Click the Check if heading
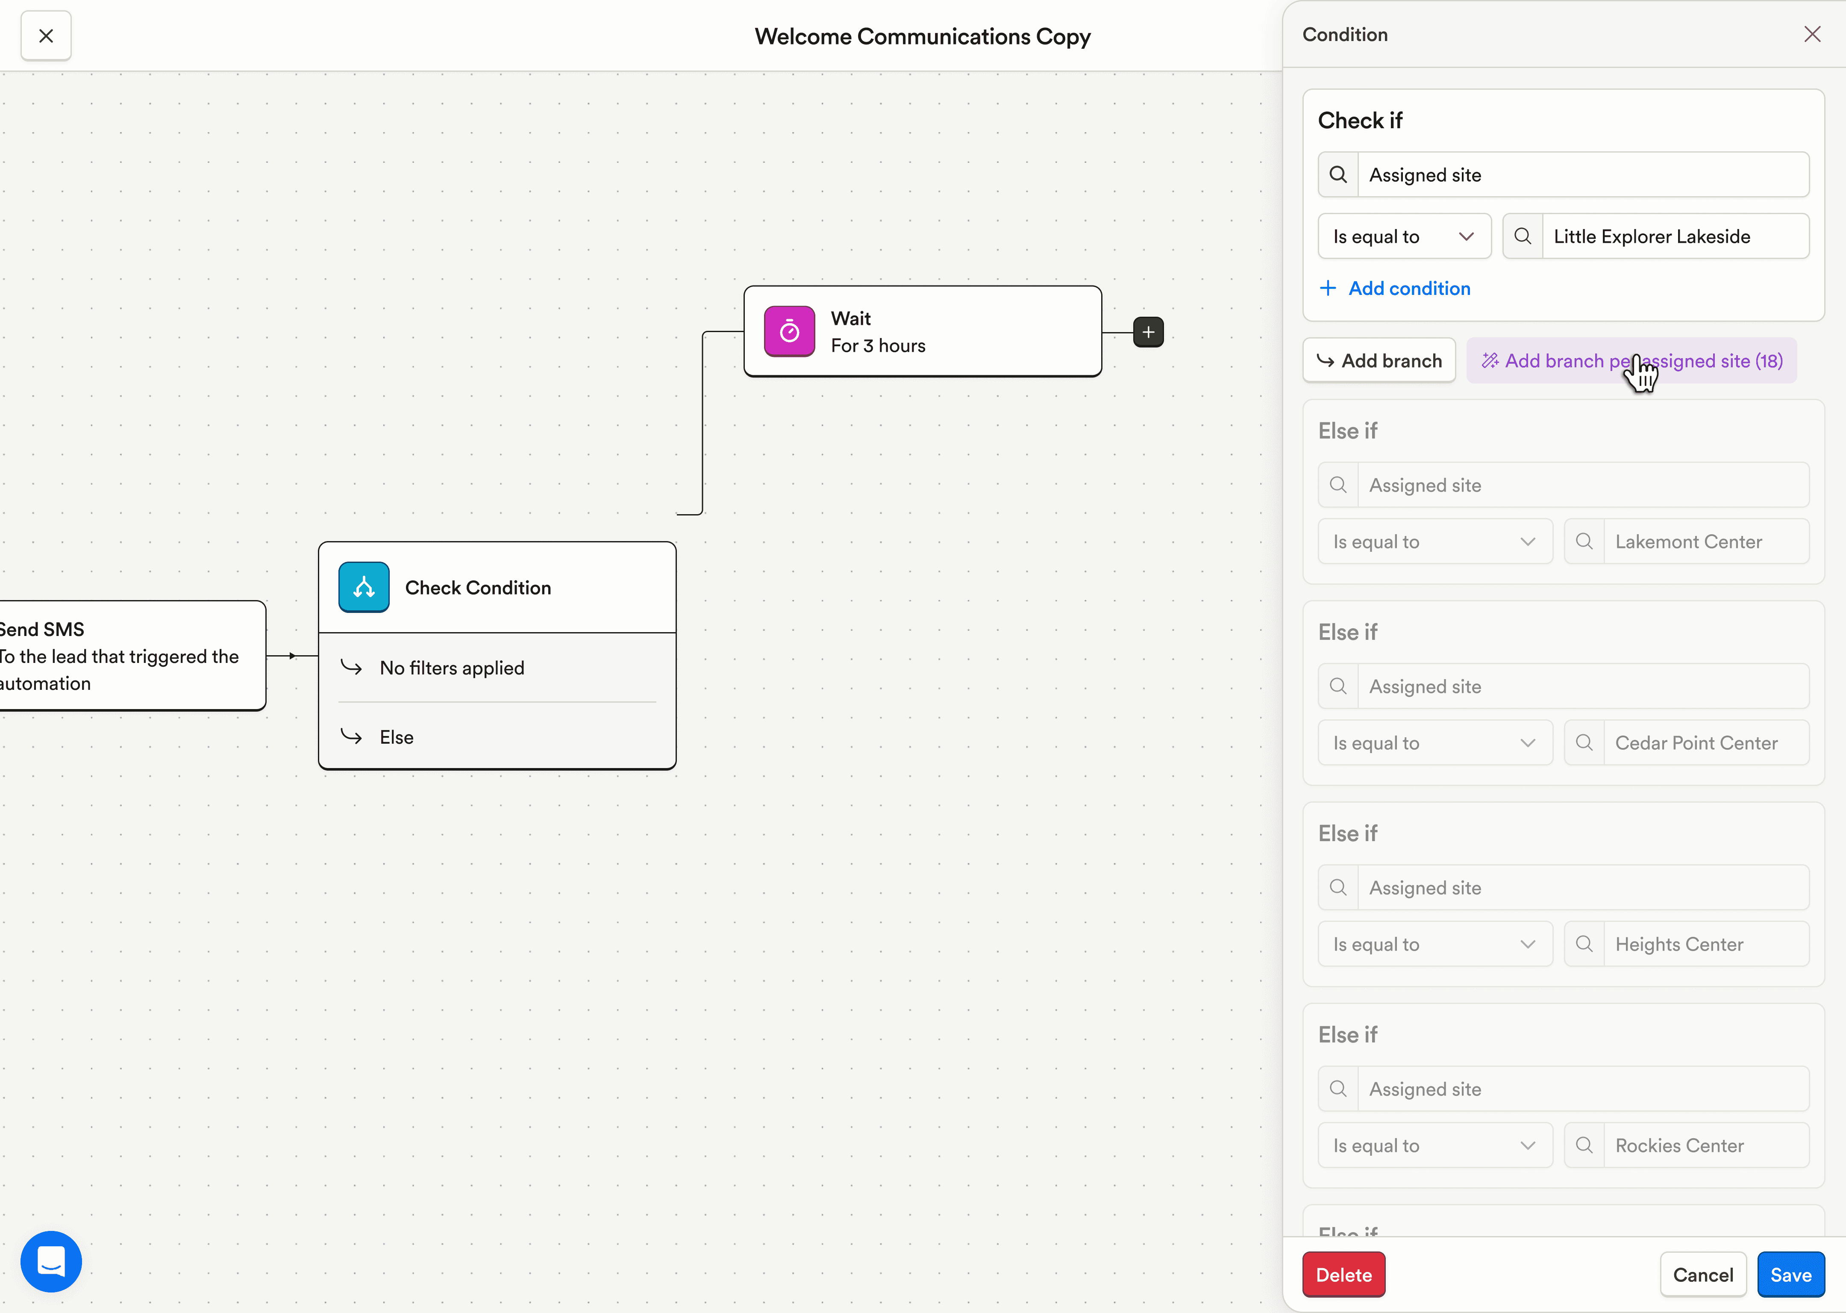 pos(1360,121)
